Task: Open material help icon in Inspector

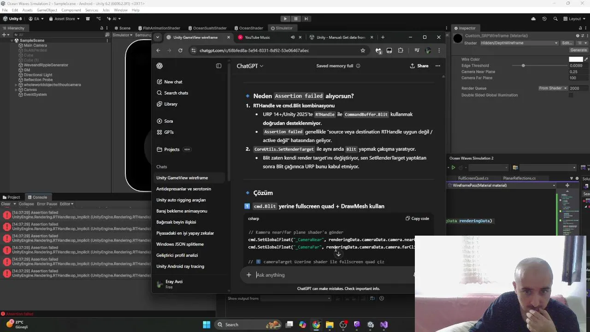Action: click(578, 36)
